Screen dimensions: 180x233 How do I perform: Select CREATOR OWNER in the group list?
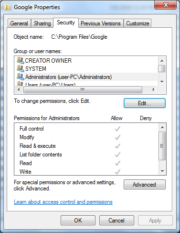[x=86, y=61]
